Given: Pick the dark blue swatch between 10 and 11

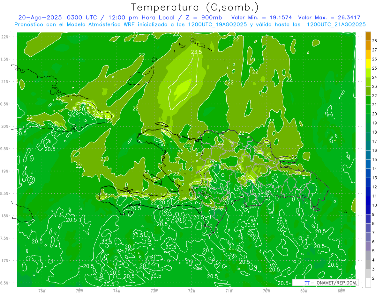Looking at the screenshot, I should click(368, 200).
